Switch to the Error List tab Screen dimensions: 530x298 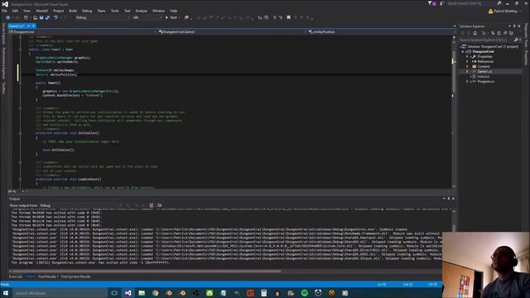coord(15,276)
